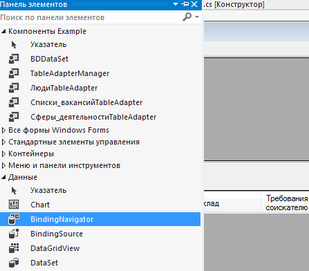
Task: Click Меню и панели инструментов header text
Action: pos(64,165)
